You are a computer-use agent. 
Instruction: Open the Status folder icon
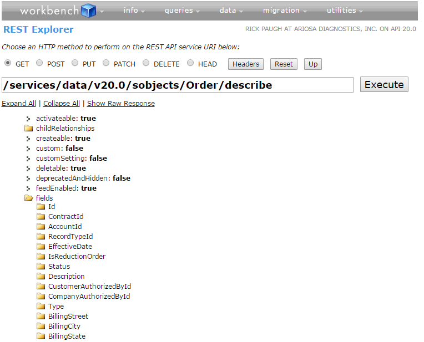41,267
